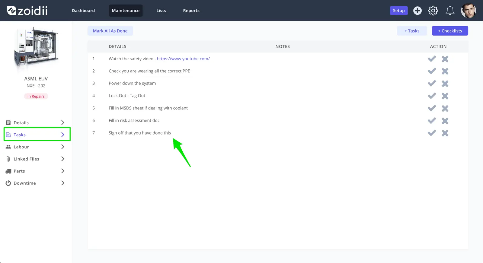The image size is (483, 263).
Task: Click 'Fill in risk assessment doc' text
Action: [x=134, y=120]
